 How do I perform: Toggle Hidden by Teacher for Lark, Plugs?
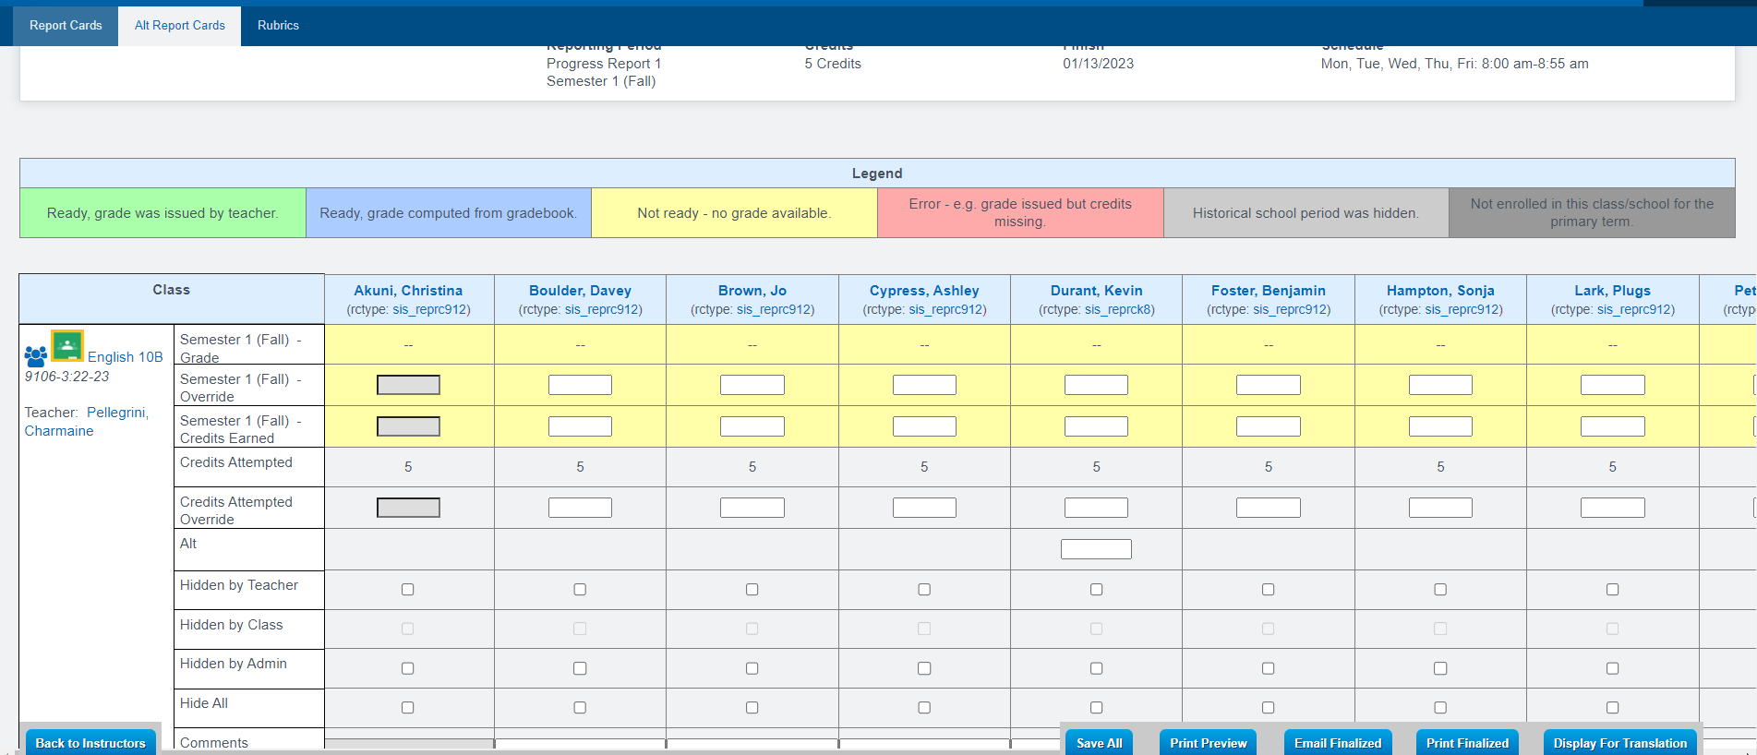[x=1612, y=590]
